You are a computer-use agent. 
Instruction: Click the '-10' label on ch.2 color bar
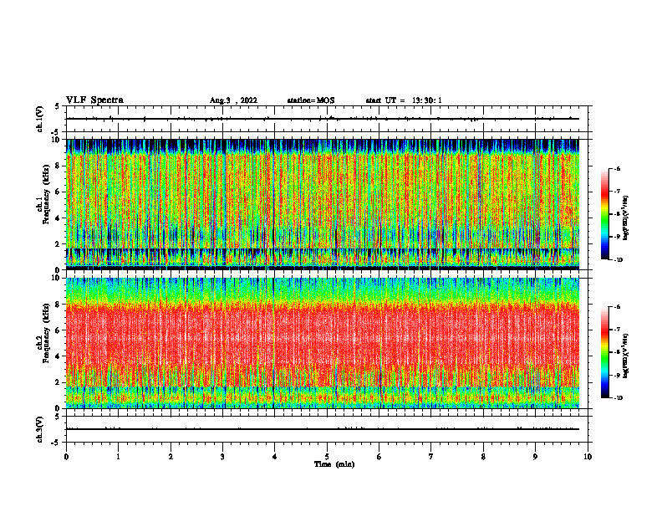pos(618,398)
